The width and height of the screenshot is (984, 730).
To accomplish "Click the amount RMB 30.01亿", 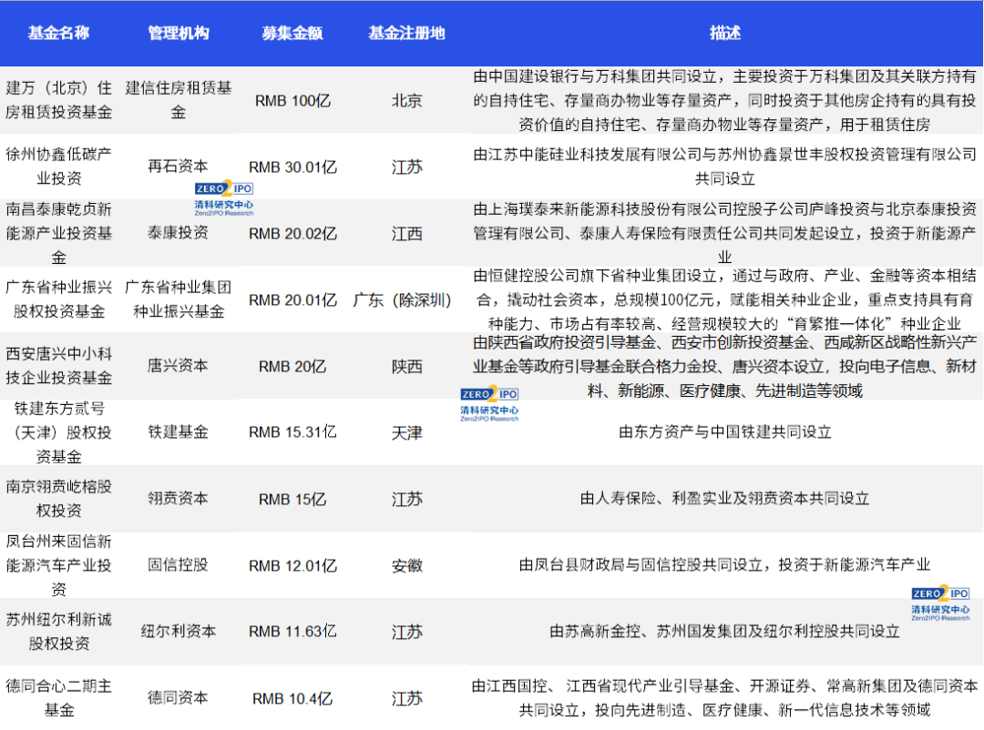I will (x=292, y=167).
